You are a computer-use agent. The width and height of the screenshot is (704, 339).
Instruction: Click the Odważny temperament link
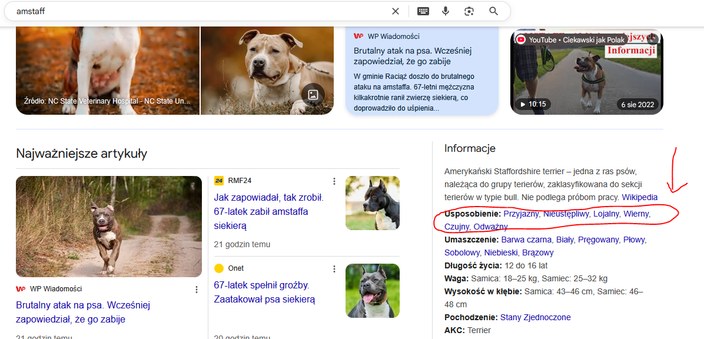pos(491,227)
